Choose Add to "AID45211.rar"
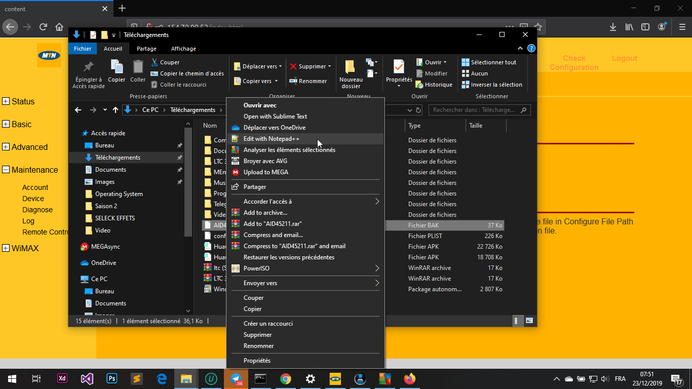The width and height of the screenshot is (692, 389). tap(305, 224)
